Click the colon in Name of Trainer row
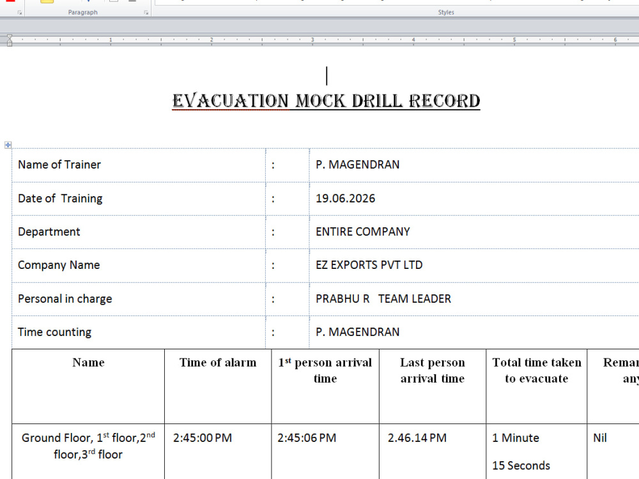This screenshot has width=639, height=479. (x=273, y=165)
